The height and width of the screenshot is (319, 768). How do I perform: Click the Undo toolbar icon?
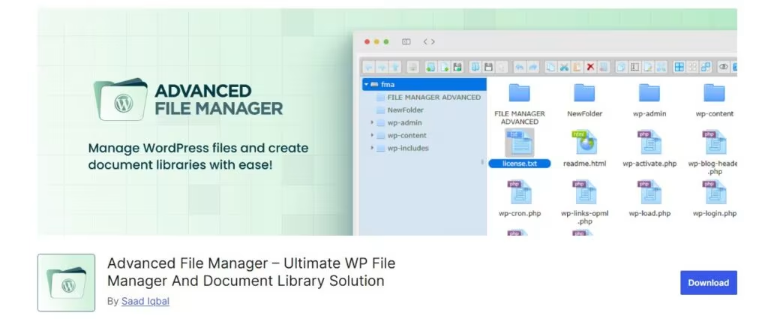pos(520,67)
